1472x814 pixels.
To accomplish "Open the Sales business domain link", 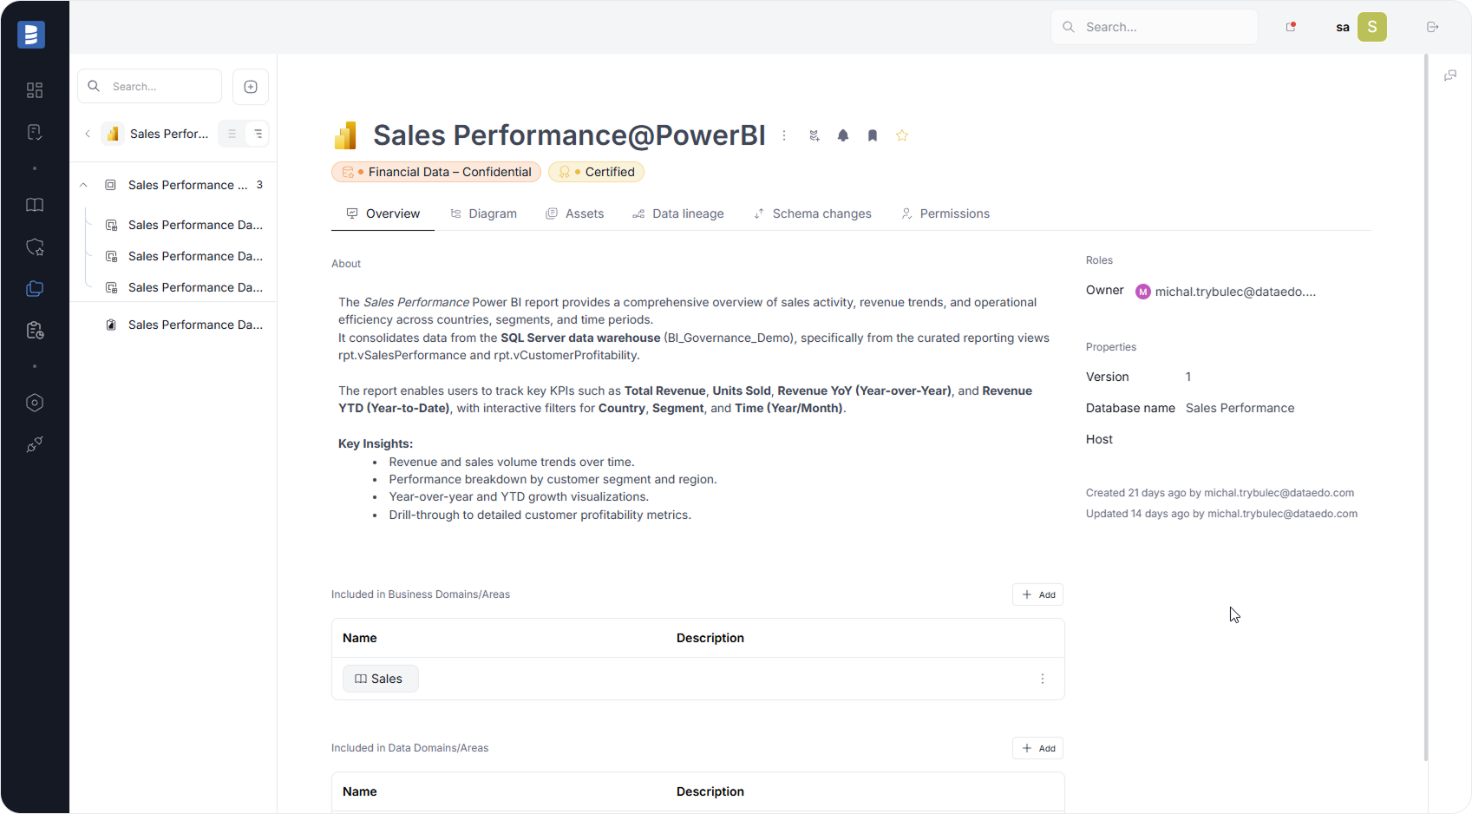I will tap(380, 678).
